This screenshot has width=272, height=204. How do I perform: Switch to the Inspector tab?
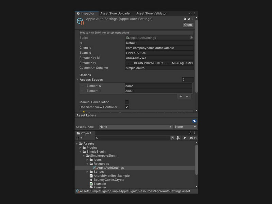86,13
